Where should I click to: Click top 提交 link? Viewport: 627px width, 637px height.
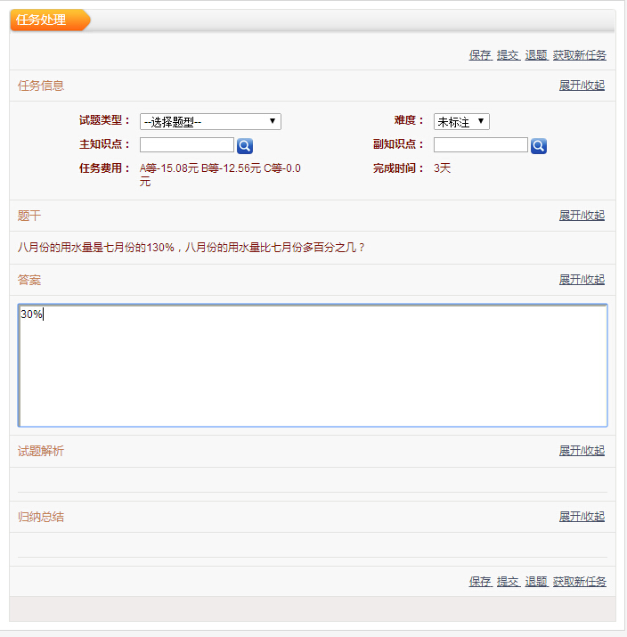[x=508, y=55]
